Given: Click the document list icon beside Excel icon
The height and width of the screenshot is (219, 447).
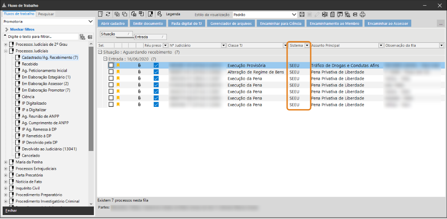Looking at the screenshot, I should tap(332, 14).
